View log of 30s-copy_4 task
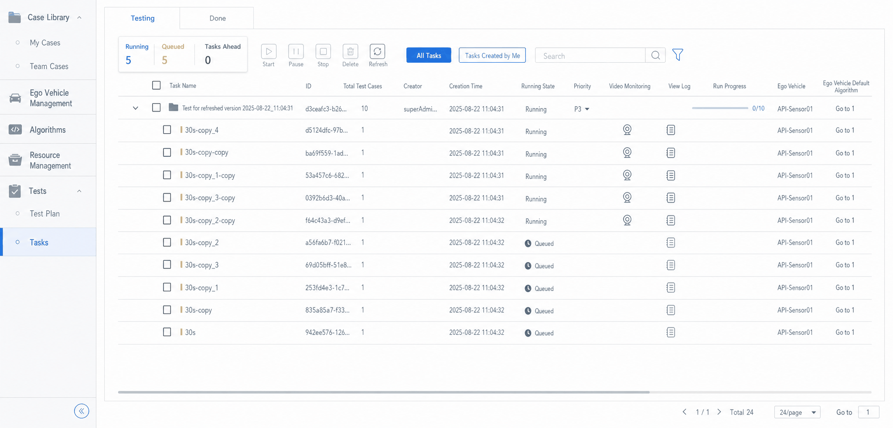This screenshot has height=428, width=893. (x=671, y=130)
